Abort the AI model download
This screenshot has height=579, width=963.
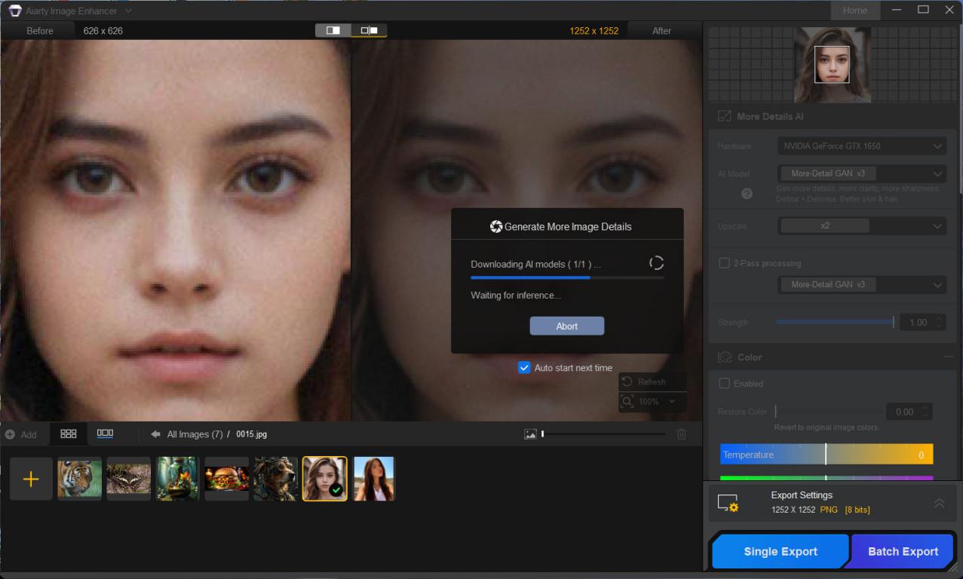(566, 326)
